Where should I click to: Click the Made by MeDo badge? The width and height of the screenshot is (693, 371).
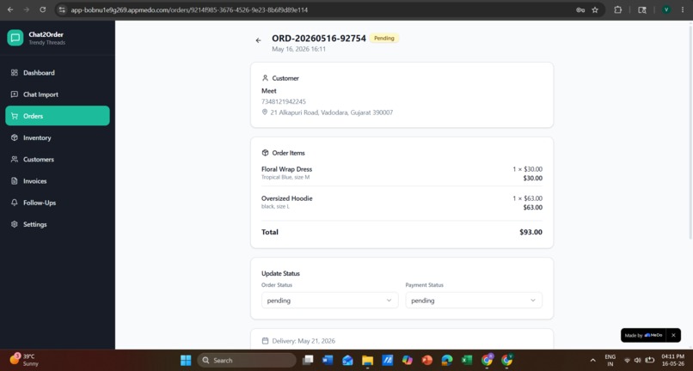pos(643,335)
